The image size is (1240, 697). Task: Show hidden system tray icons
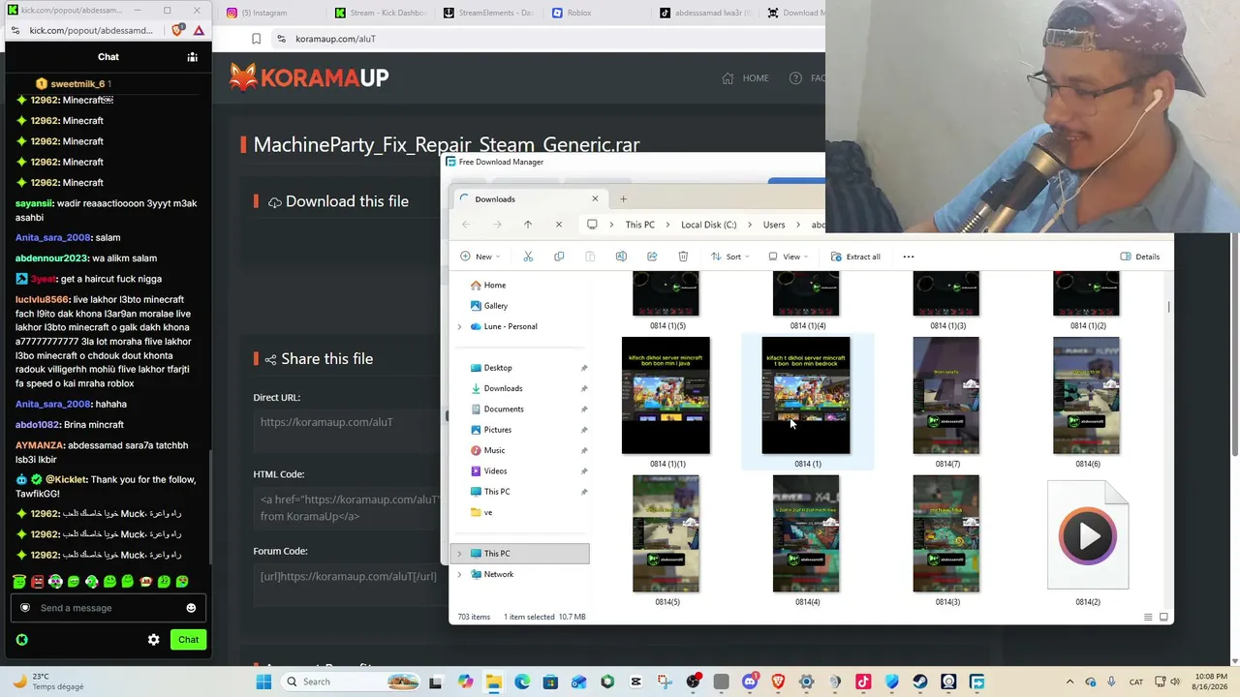pyautogui.click(x=1069, y=682)
